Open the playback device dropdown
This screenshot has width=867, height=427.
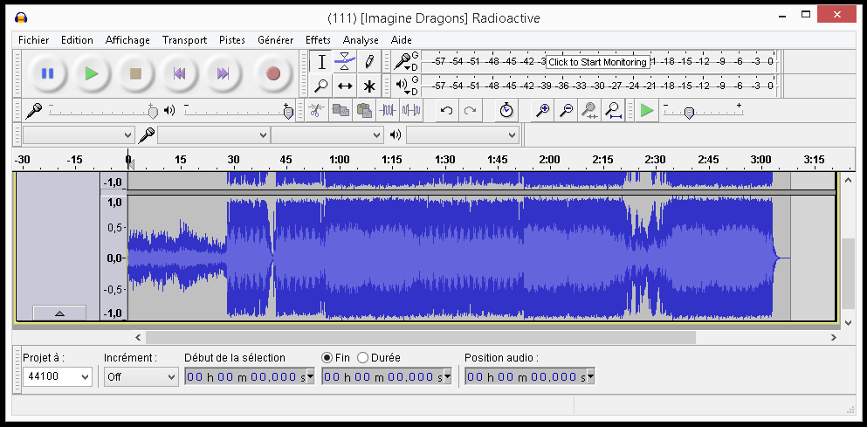(x=463, y=135)
